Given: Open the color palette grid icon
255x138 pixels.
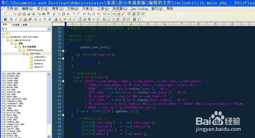Looking at the screenshot, I should click(x=30, y=19).
